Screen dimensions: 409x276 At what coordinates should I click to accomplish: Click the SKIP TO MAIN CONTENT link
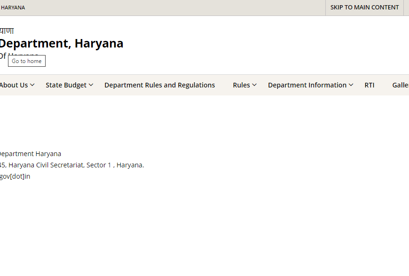[x=364, y=8]
